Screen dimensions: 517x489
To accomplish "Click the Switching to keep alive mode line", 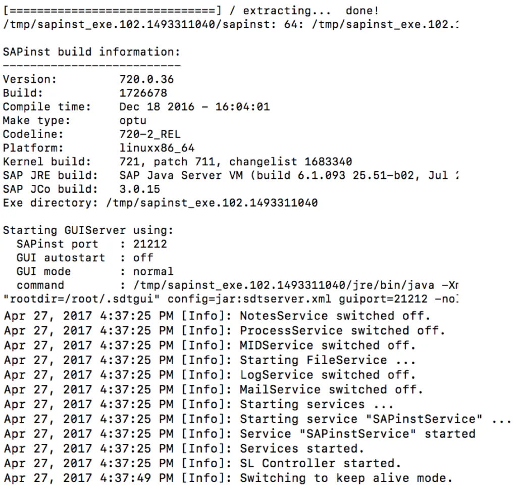I will click(228, 478).
